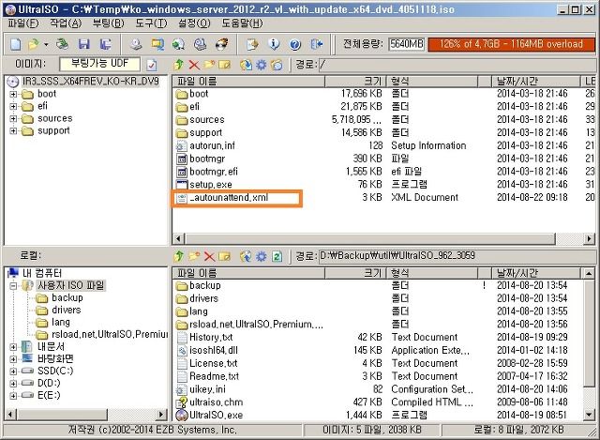Open the dropdown arrow next to Open
The width and height of the screenshot is (600, 440).
coord(46,45)
